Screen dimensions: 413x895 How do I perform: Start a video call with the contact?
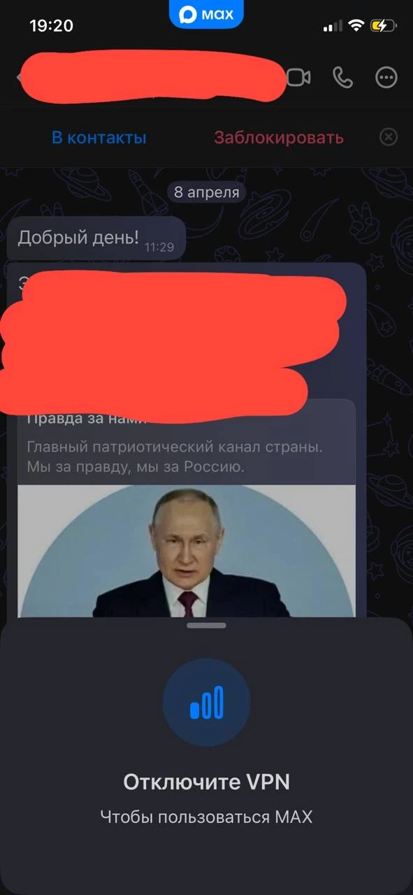click(299, 78)
